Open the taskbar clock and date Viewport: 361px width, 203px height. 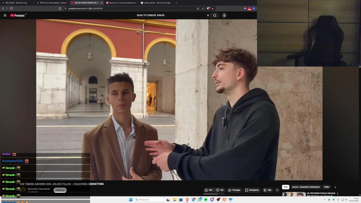[x=354, y=200]
